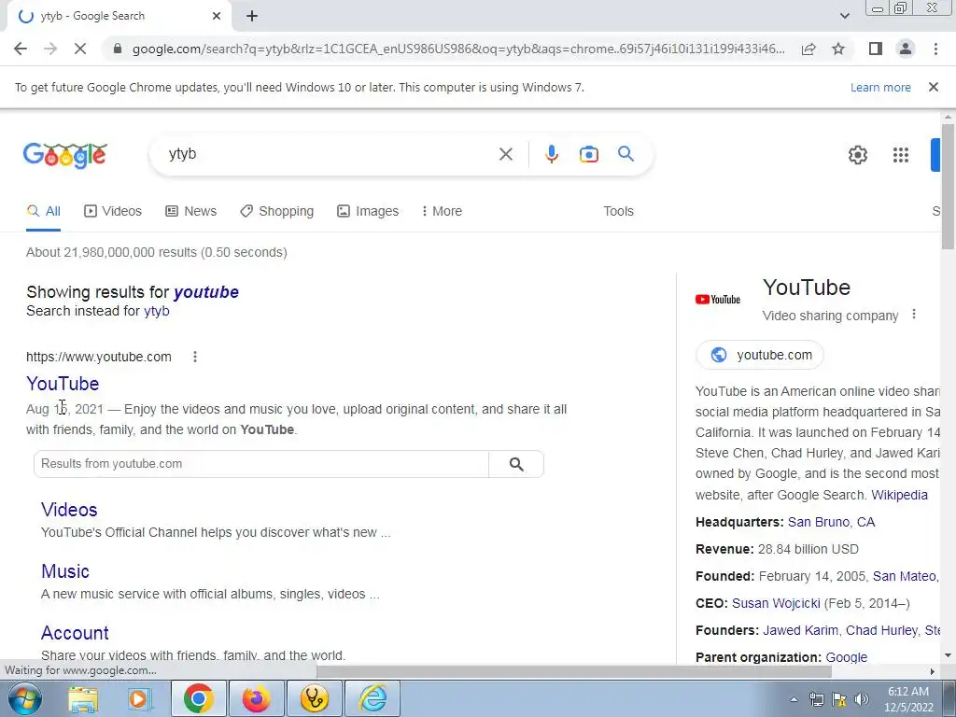The width and height of the screenshot is (956, 717).
Task: Visit youtube.com from knowledge panel
Action: pos(760,355)
